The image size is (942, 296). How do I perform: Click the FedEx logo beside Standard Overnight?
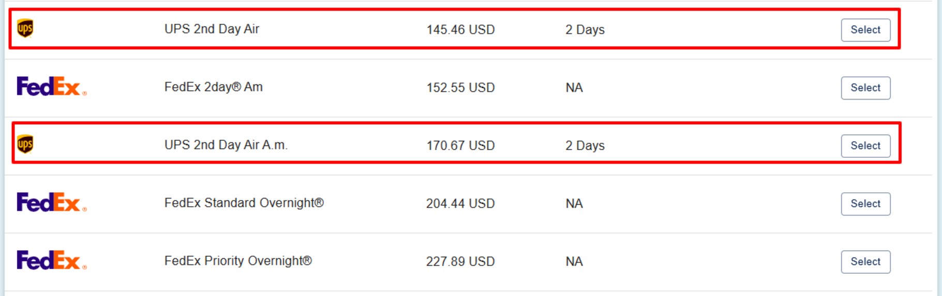click(x=51, y=203)
